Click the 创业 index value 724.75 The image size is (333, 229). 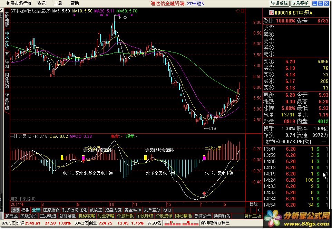[106, 223]
